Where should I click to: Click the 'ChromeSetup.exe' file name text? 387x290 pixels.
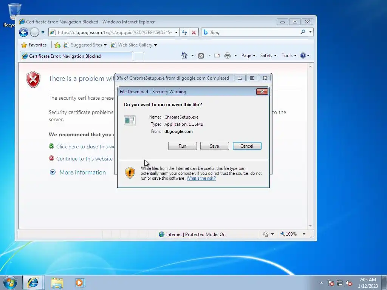pyautogui.click(x=181, y=117)
